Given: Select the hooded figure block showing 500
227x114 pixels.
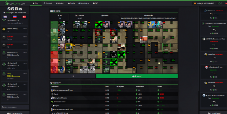Looking at the screenshot, I should pyautogui.click(x=114, y=55).
